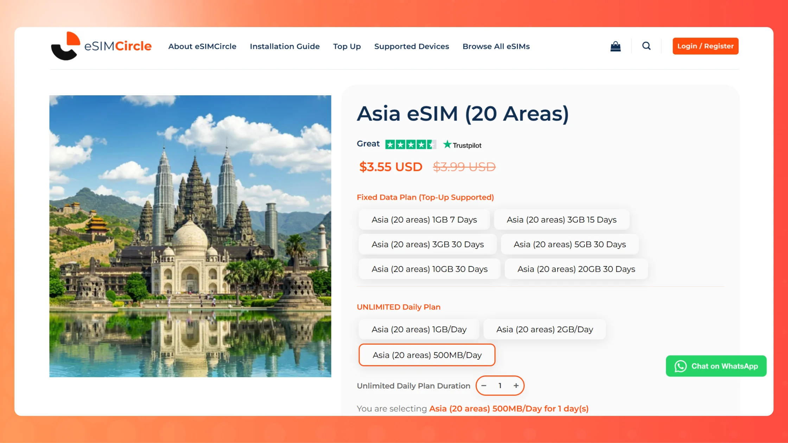
Task: Increase duration with plus button
Action: (x=516, y=386)
